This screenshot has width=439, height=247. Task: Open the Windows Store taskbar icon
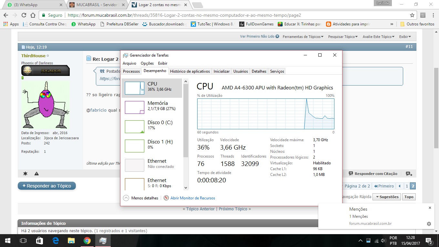(39, 240)
